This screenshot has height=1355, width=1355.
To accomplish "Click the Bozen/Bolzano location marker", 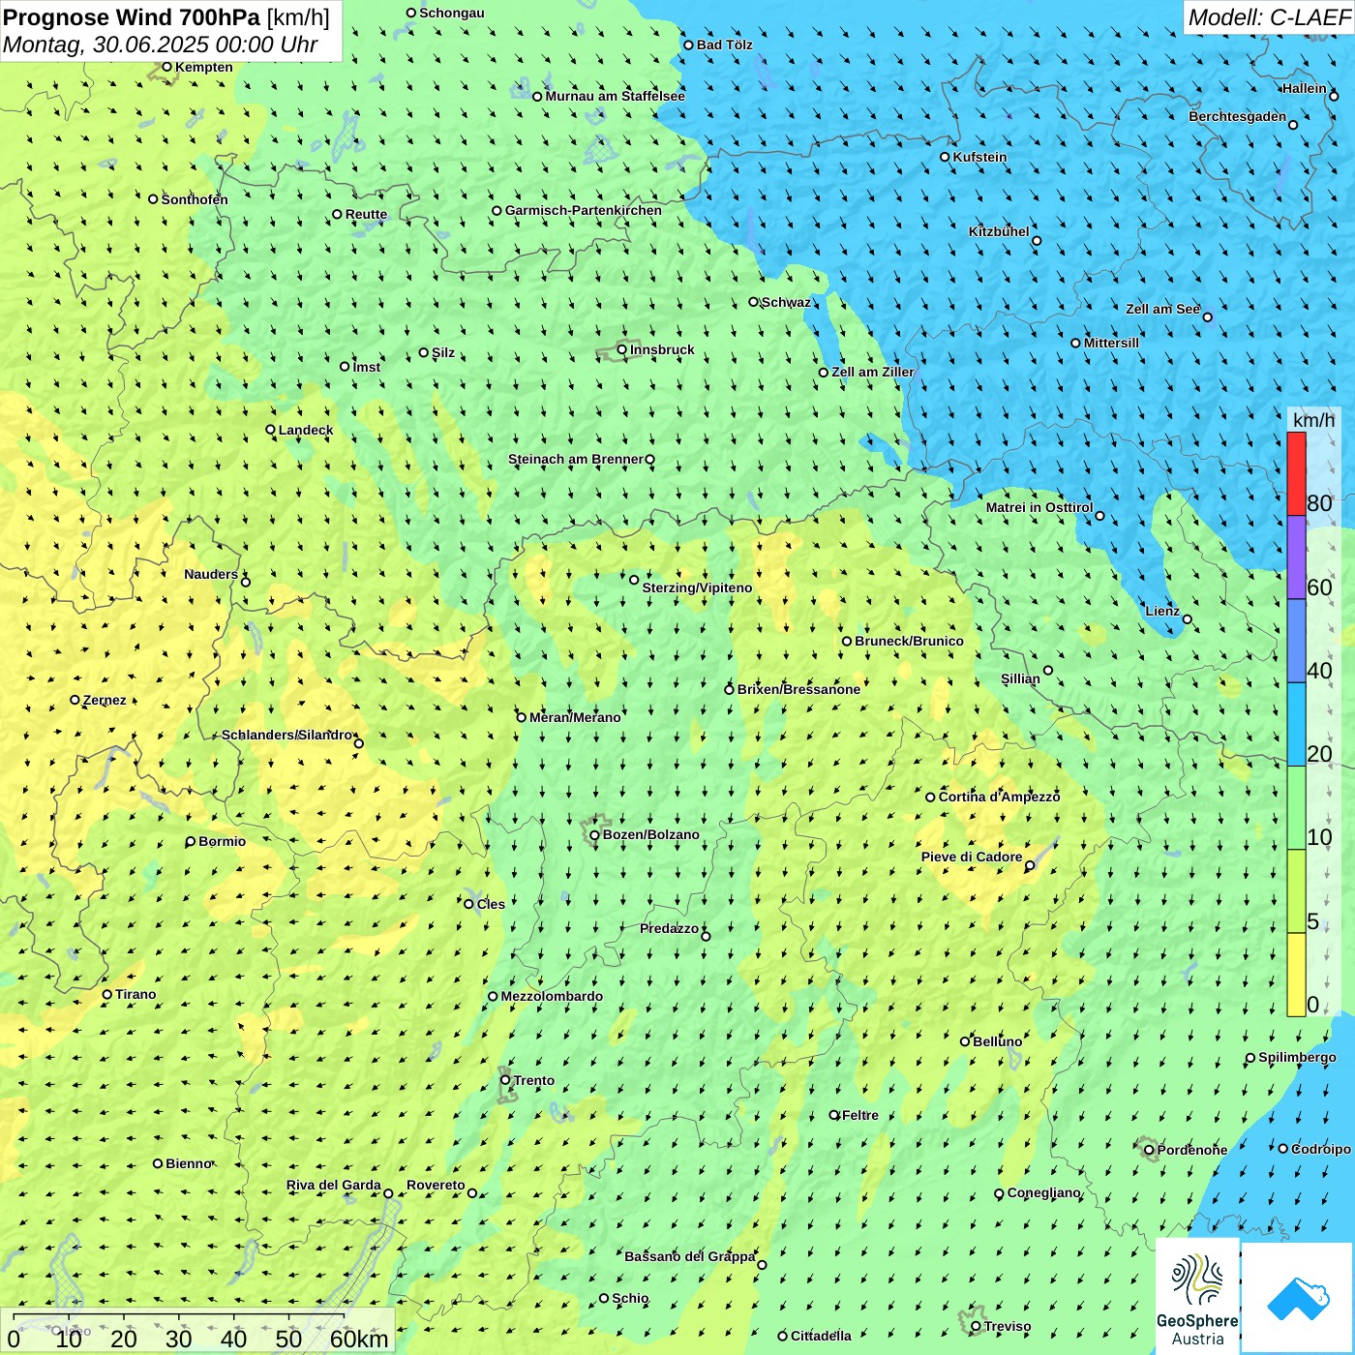I will pos(594,835).
